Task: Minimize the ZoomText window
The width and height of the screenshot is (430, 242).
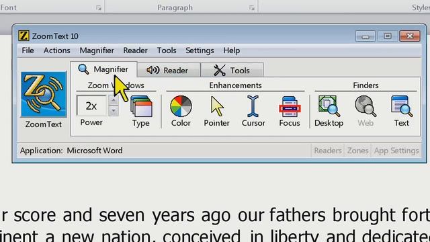Action: pos(365,36)
